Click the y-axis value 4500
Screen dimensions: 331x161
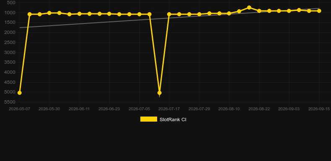click(10, 82)
